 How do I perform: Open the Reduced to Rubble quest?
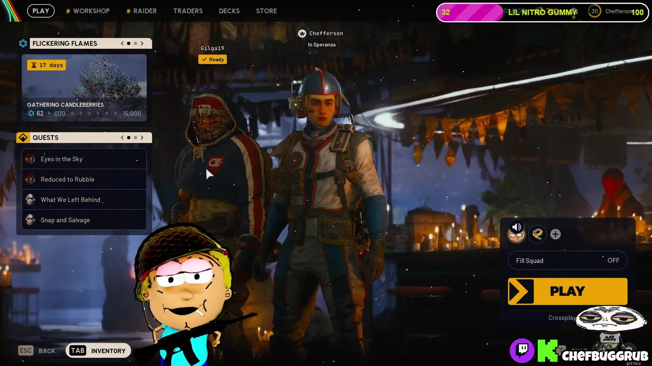coord(84,179)
